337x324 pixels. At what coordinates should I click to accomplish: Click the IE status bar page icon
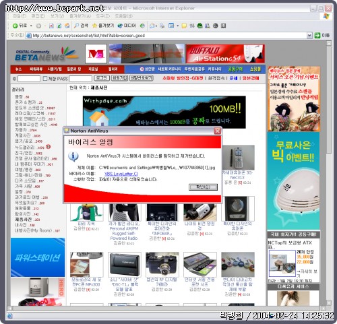pyautogui.click(x=9, y=316)
